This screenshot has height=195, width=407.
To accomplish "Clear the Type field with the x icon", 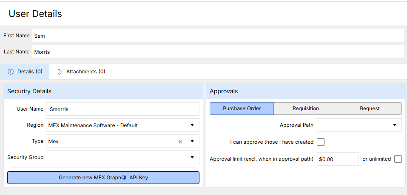I will click(x=180, y=142).
